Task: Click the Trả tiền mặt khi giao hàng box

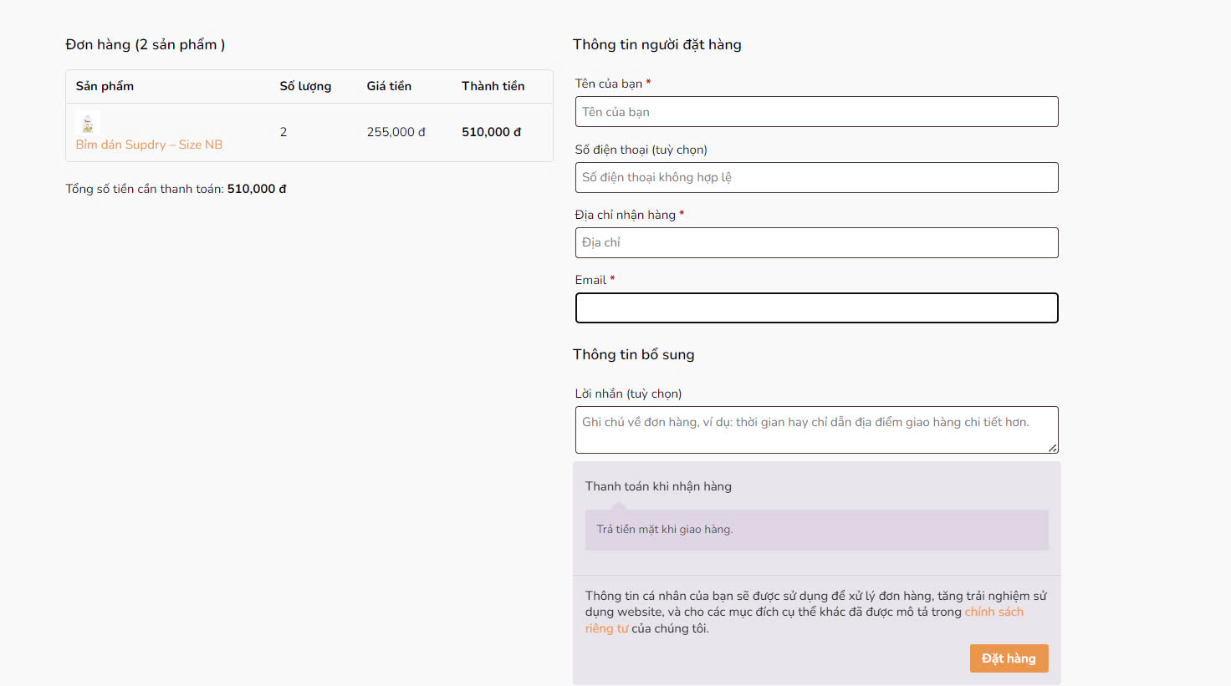Action: click(x=816, y=530)
